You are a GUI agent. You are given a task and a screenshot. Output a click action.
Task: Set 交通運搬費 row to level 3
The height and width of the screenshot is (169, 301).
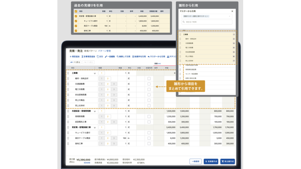114,84
